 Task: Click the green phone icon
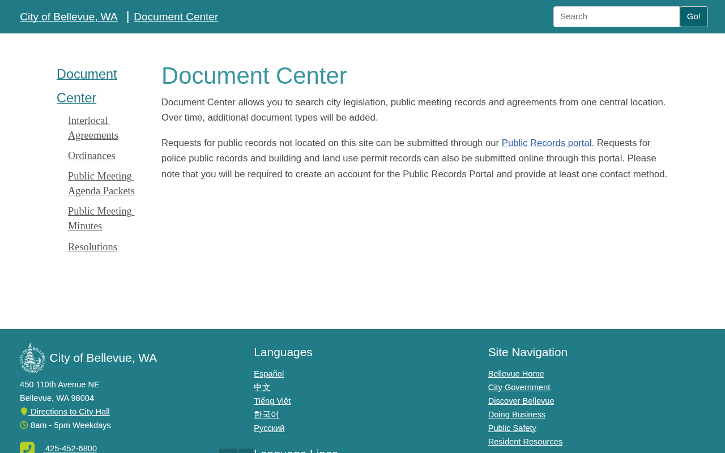coord(27,447)
